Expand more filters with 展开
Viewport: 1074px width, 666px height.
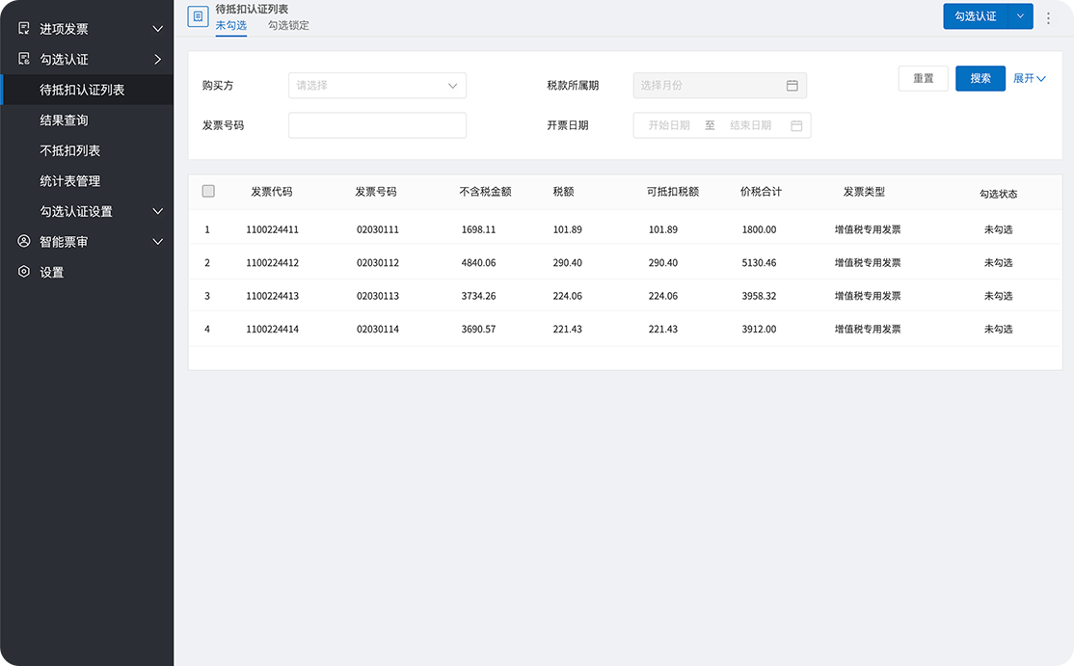tap(1029, 78)
